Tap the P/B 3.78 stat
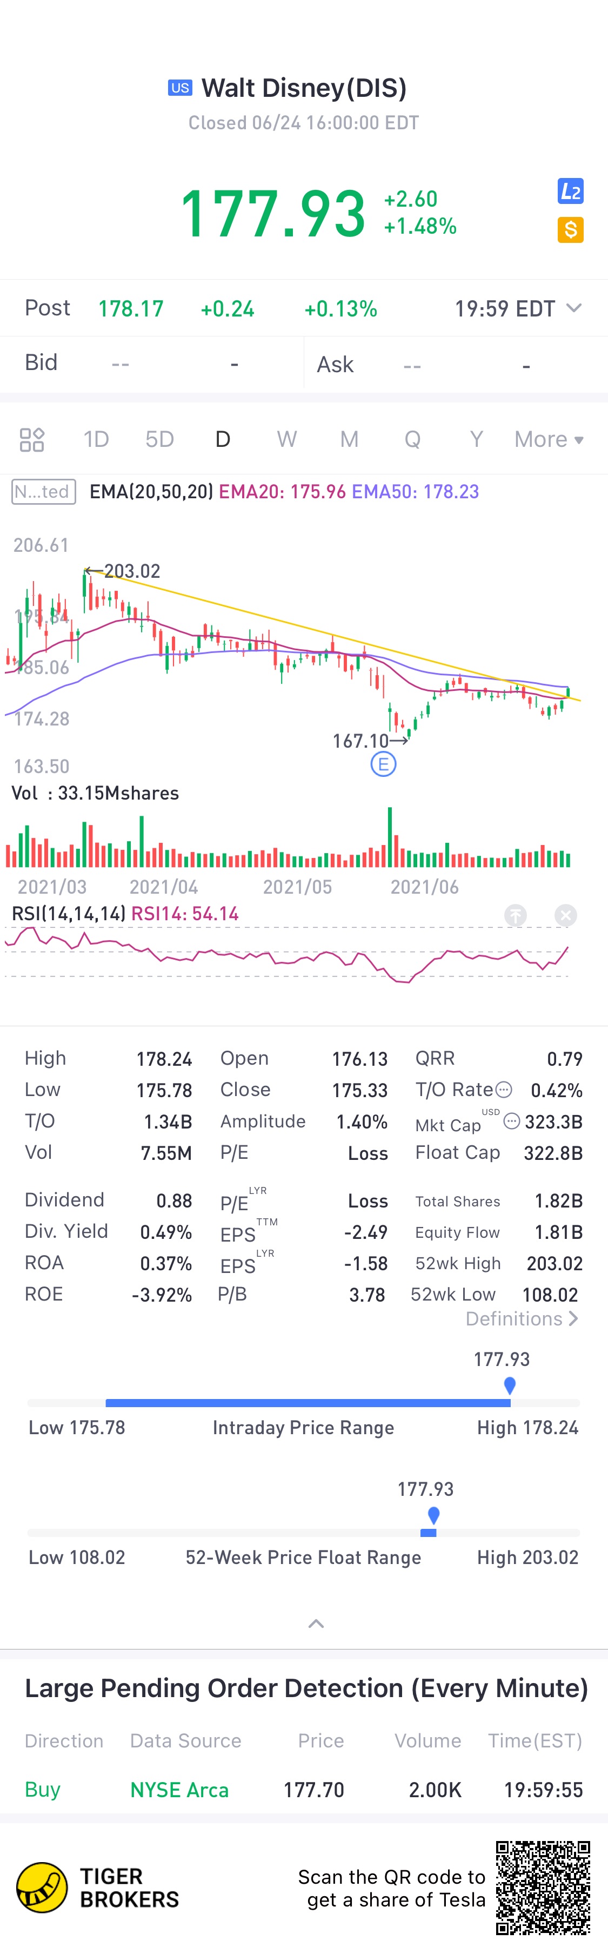608x1953 pixels. point(302,1294)
